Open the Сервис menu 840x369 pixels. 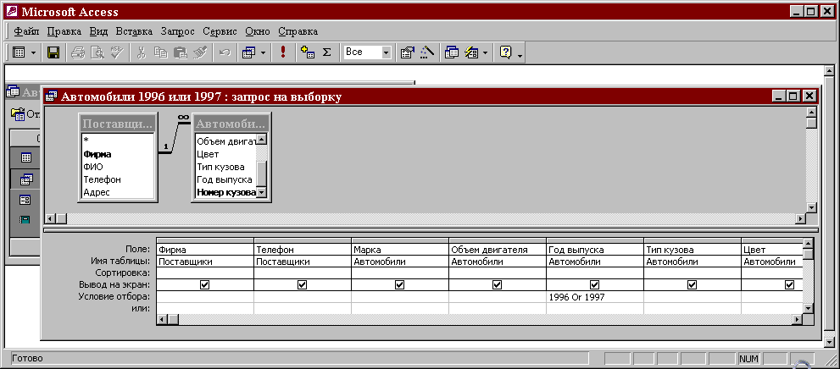pos(220,31)
